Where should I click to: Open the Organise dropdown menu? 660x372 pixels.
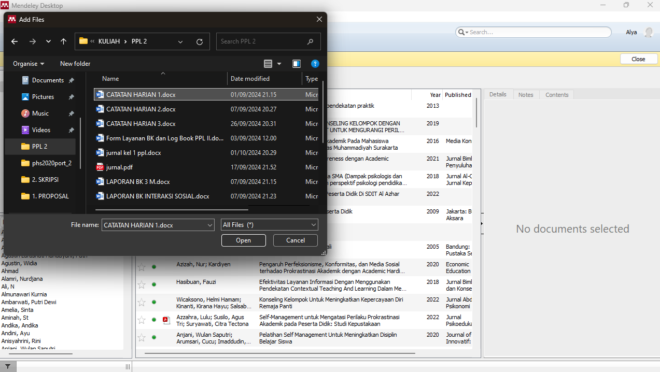tap(29, 64)
